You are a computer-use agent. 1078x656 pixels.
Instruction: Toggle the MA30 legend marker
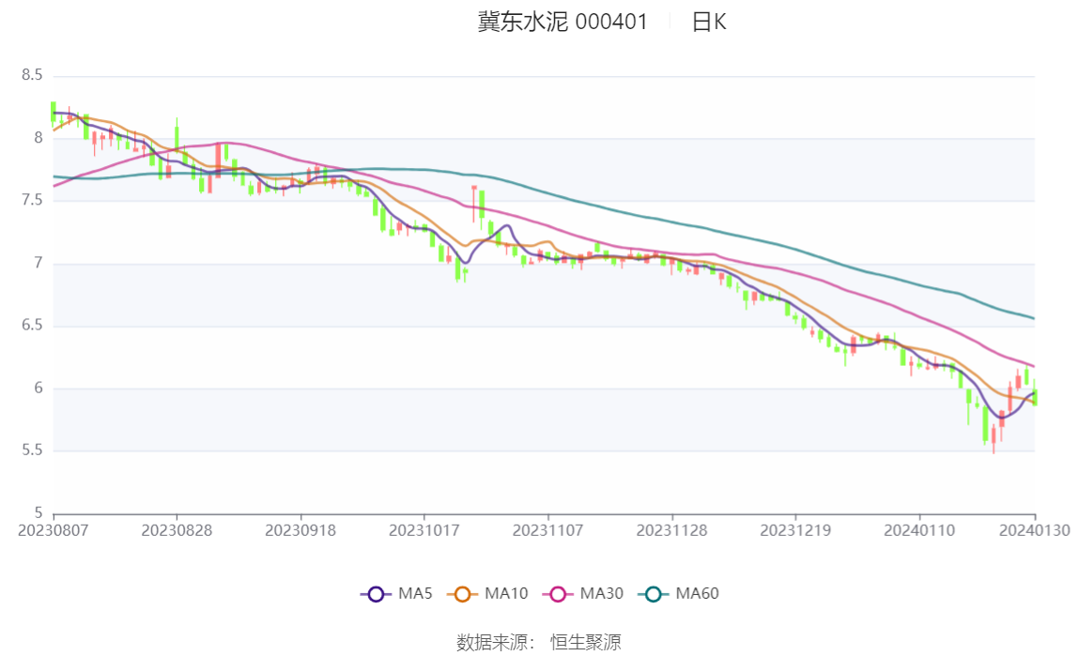click(558, 594)
